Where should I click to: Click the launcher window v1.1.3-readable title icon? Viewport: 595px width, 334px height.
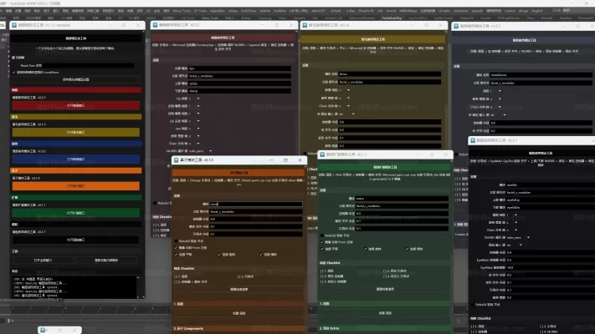click(14, 25)
